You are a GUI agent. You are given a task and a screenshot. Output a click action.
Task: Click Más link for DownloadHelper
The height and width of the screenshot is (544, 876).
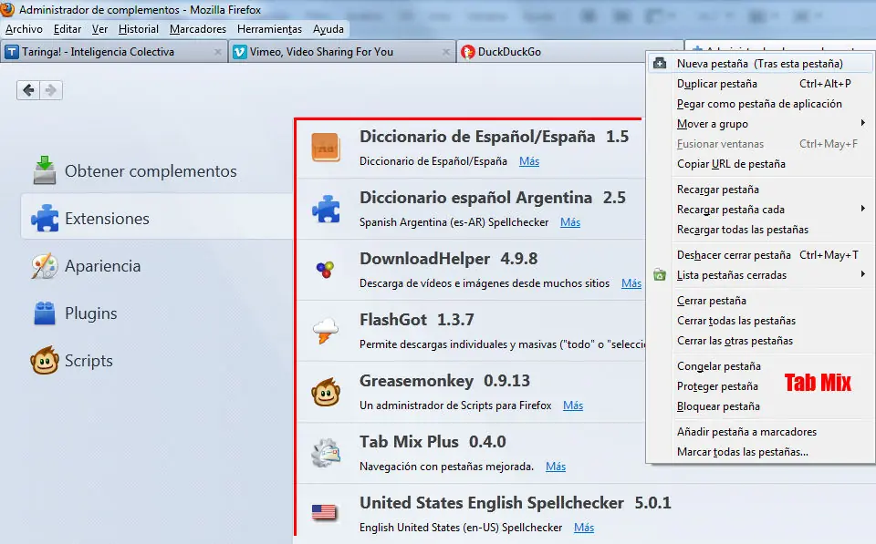click(x=631, y=283)
